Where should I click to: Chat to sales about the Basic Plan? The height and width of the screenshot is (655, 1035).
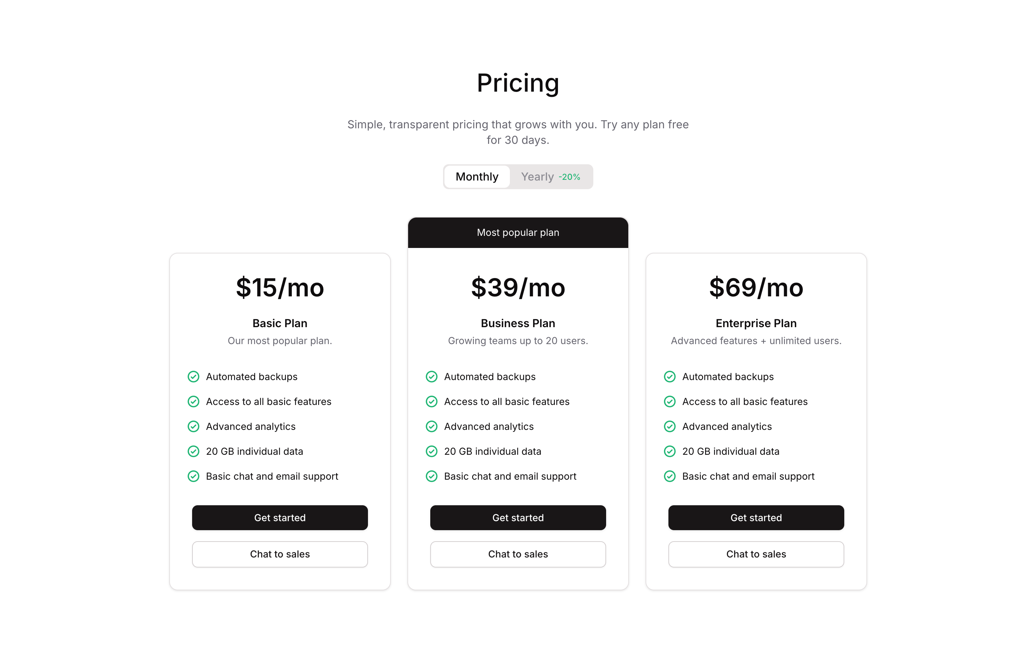click(x=280, y=554)
